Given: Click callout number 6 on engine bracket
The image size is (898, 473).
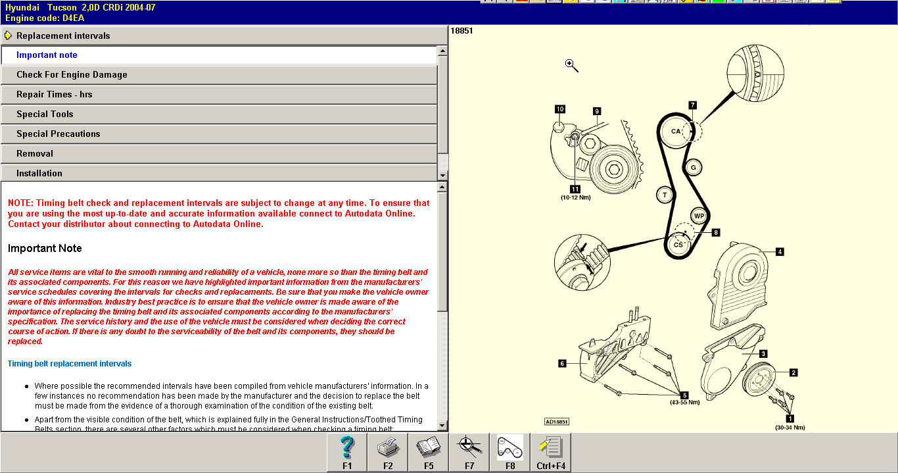Looking at the screenshot, I should tap(562, 362).
